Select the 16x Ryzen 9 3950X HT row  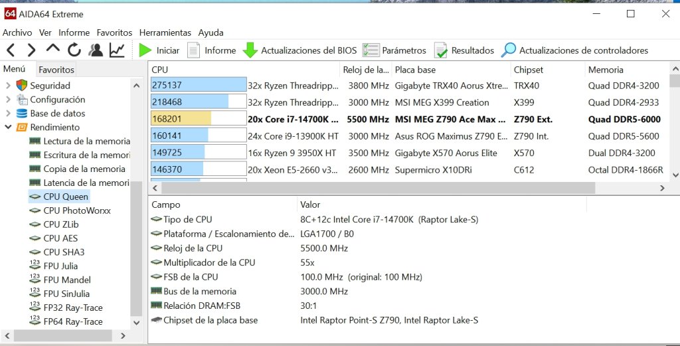pos(410,153)
